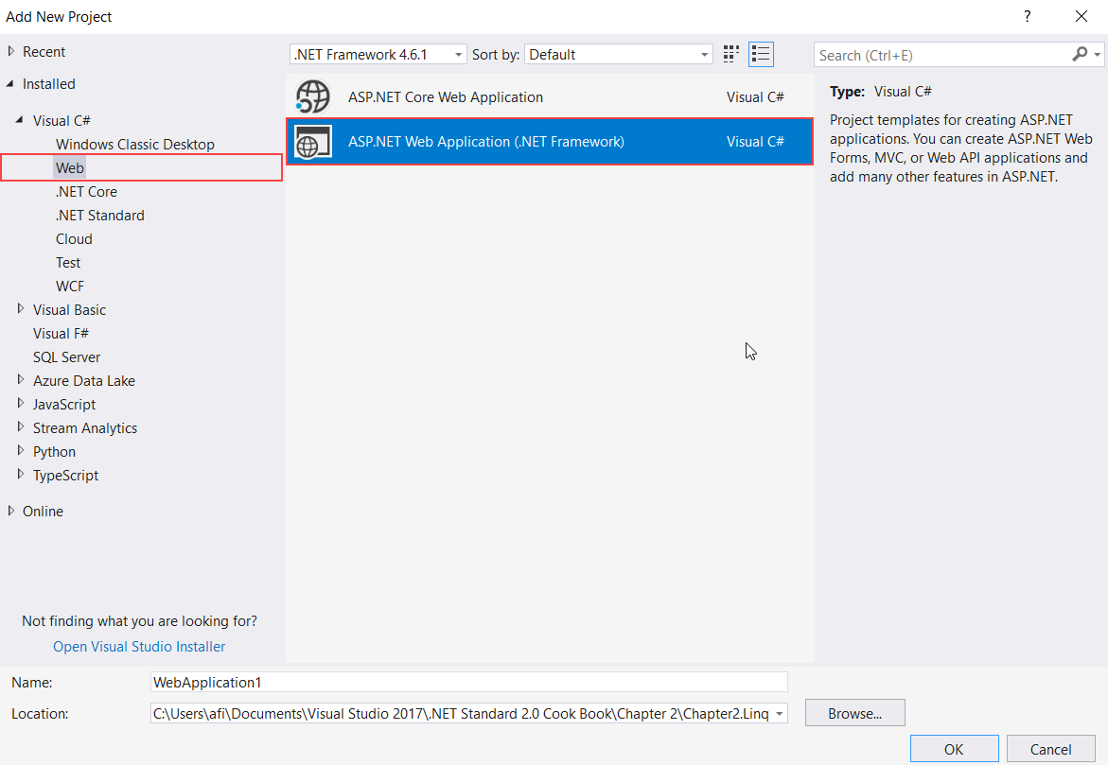Click the search magnifier icon
This screenshot has height=765, width=1108.
[x=1079, y=54]
